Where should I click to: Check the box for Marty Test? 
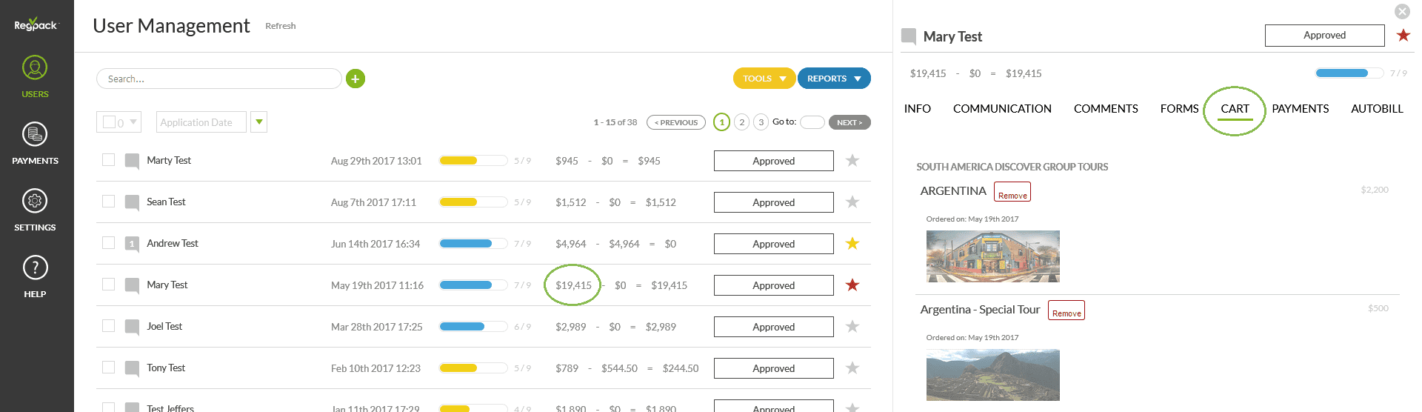coord(109,160)
